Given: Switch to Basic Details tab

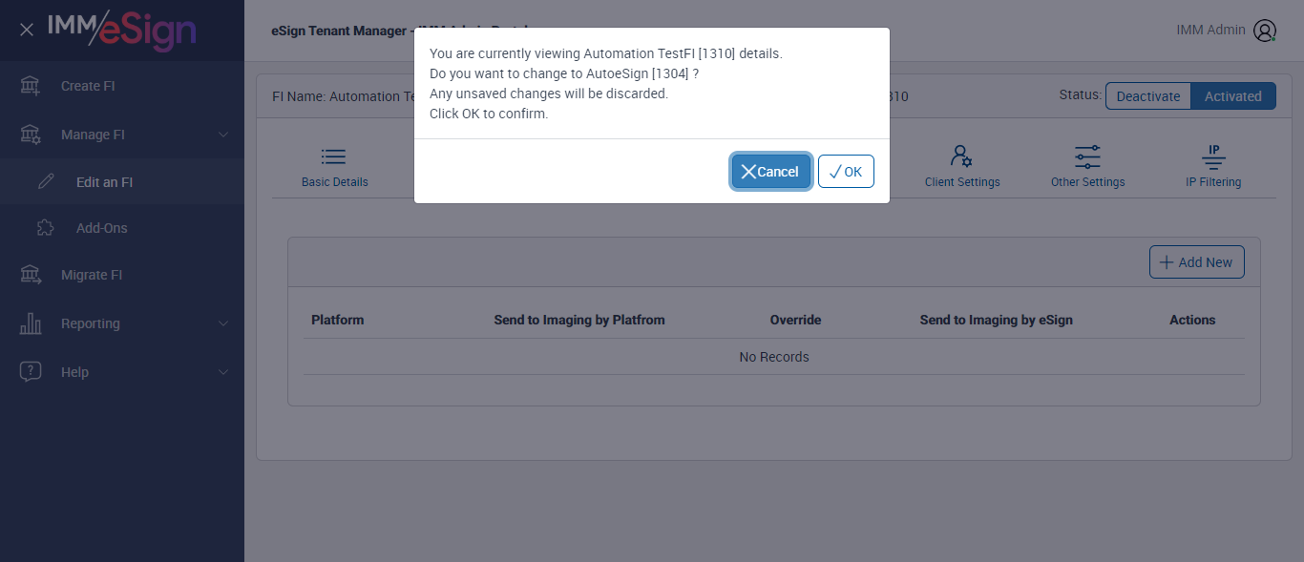Looking at the screenshot, I should [x=334, y=167].
